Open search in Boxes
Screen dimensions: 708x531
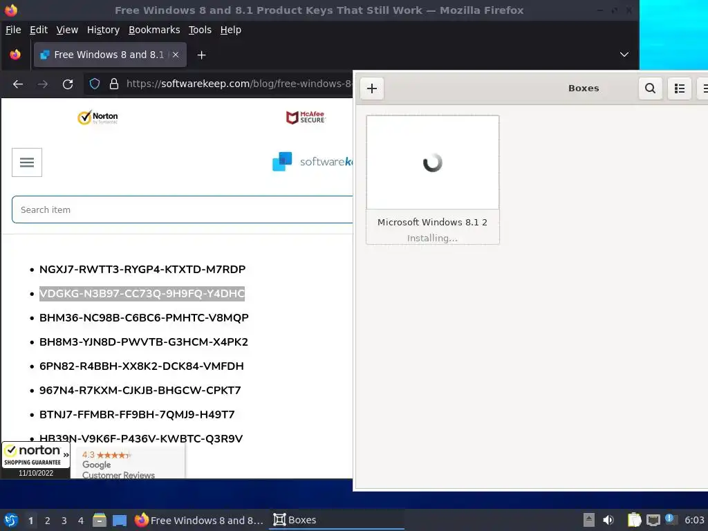click(x=650, y=88)
